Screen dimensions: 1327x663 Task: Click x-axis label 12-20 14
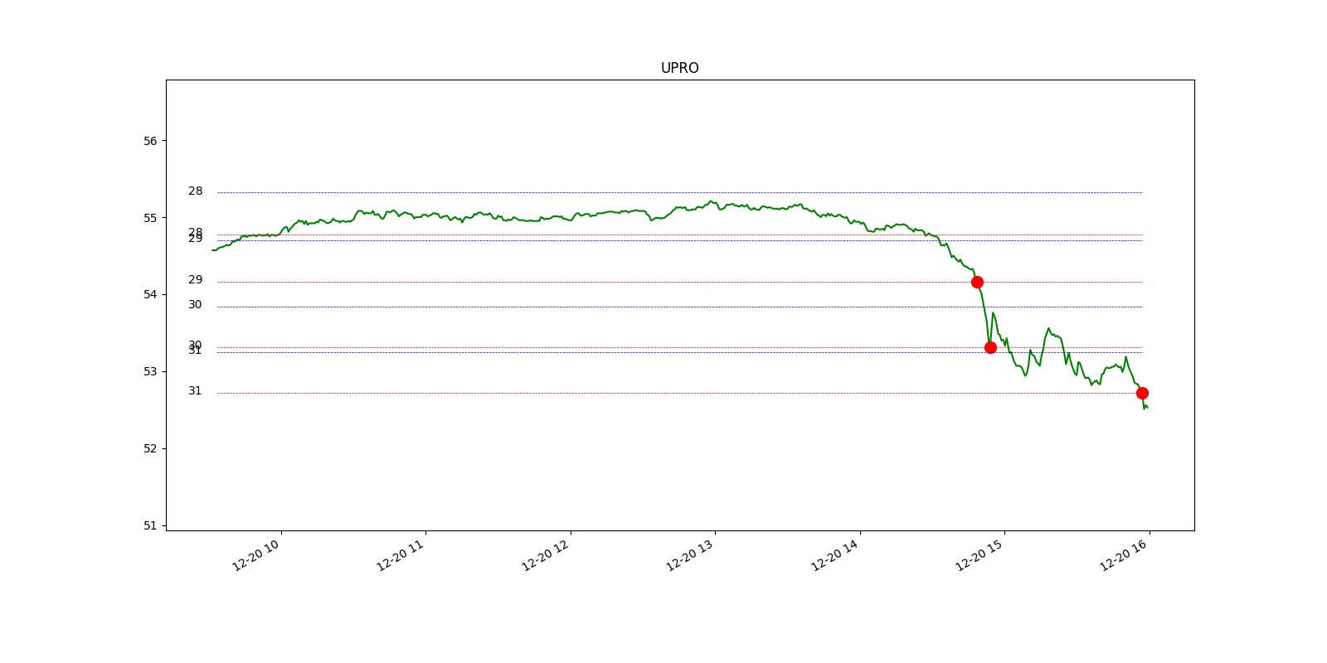835,555
